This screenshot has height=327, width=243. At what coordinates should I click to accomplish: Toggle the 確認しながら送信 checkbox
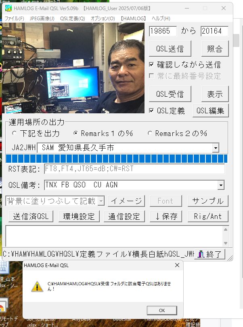coord(151,64)
